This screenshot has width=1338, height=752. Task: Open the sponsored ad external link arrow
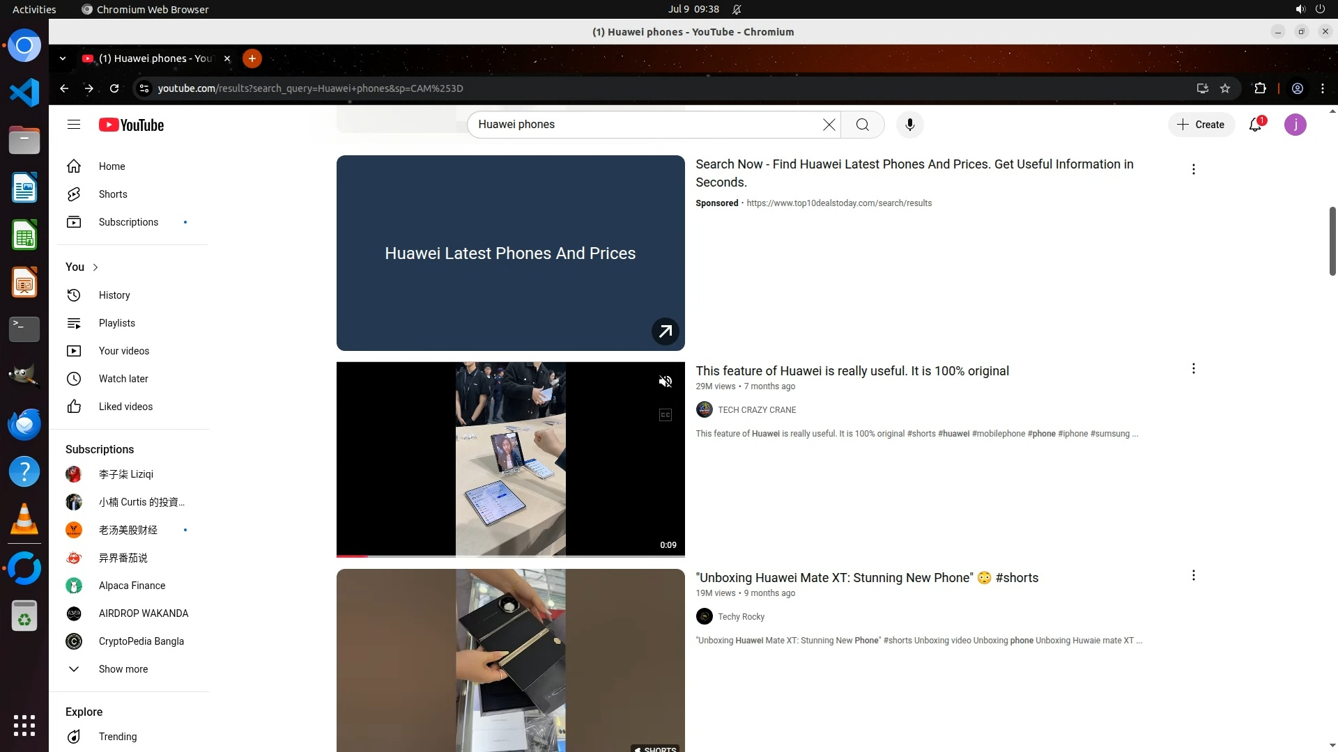[x=665, y=331]
